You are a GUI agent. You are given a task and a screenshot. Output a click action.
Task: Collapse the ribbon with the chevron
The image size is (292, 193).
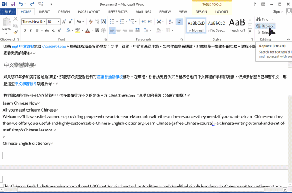point(288,39)
